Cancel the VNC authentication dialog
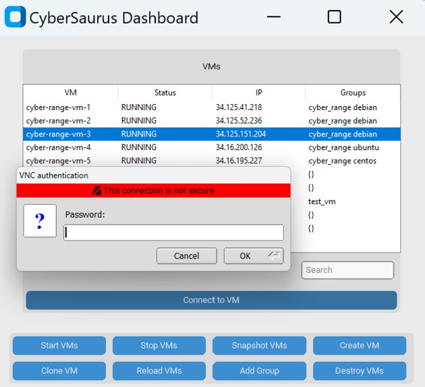This screenshot has width=425, height=387. click(186, 256)
